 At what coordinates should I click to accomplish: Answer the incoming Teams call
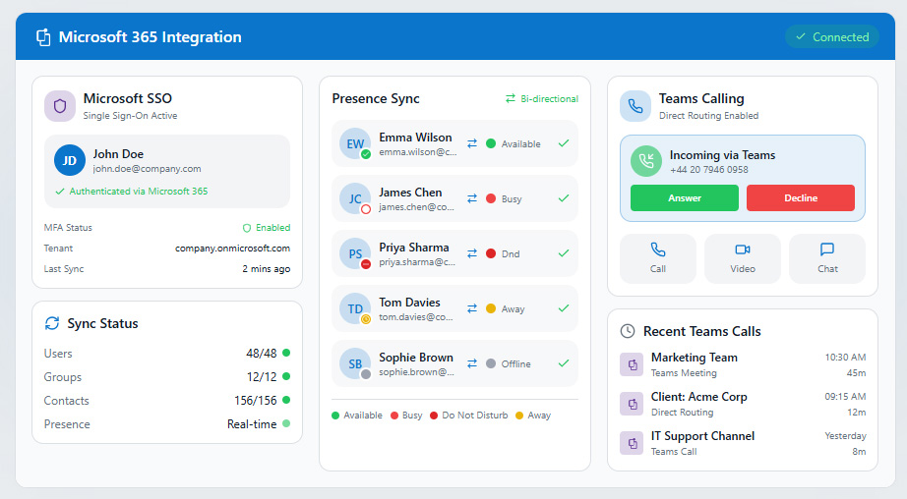pyautogui.click(x=685, y=197)
